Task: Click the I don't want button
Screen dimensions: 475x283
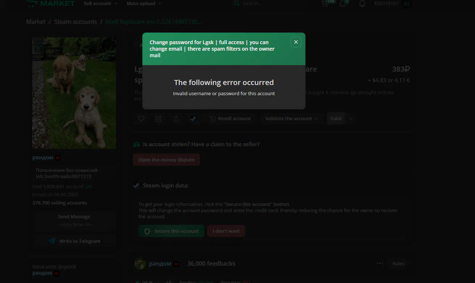Action: point(226,231)
